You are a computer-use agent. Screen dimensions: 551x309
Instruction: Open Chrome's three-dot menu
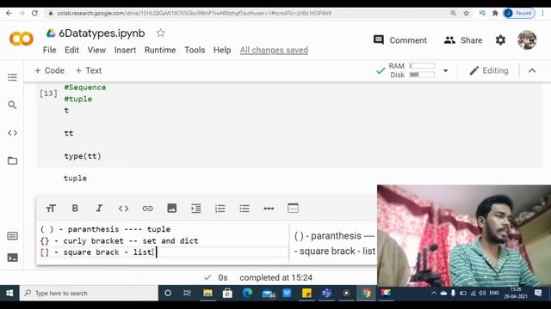tap(543, 13)
